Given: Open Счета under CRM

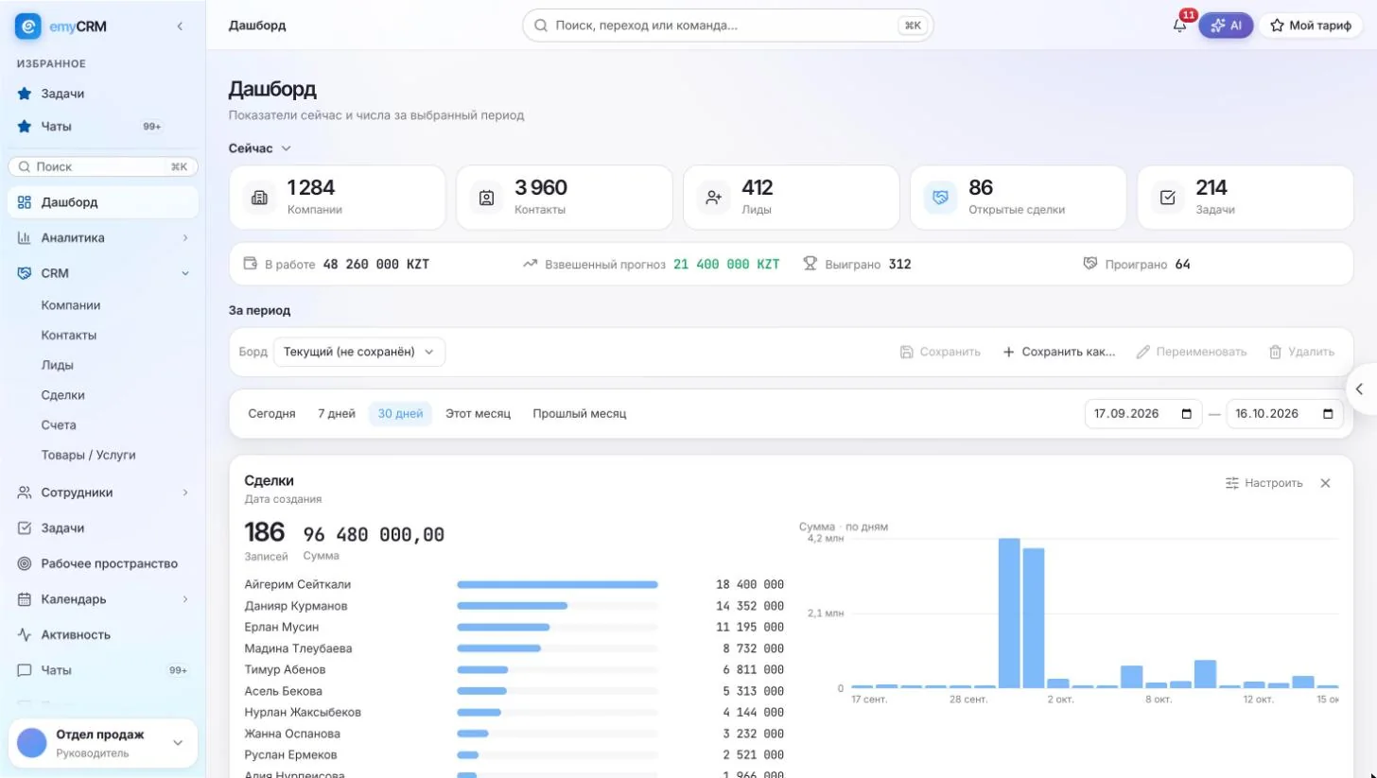Looking at the screenshot, I should tap(59, 425).
